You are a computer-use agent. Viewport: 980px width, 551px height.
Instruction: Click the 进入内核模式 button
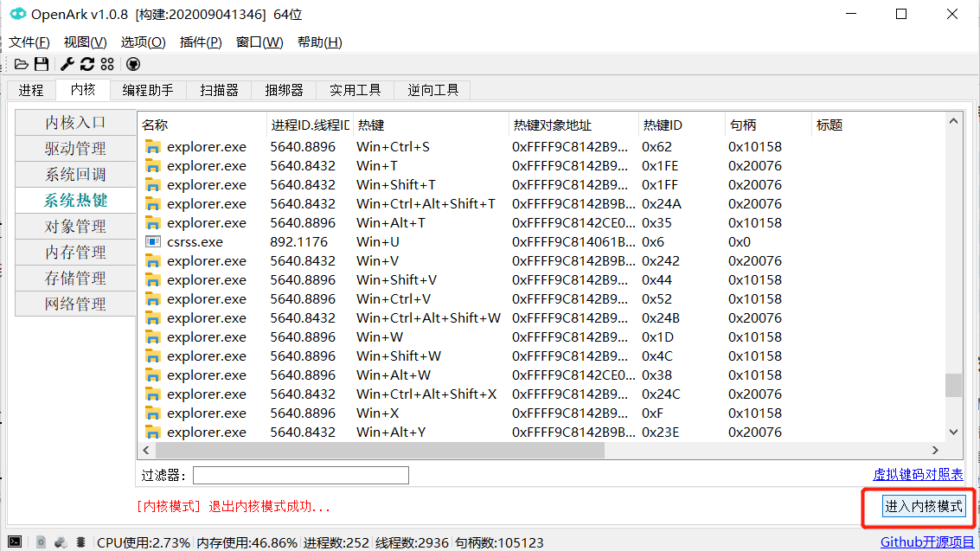point(924,506)
